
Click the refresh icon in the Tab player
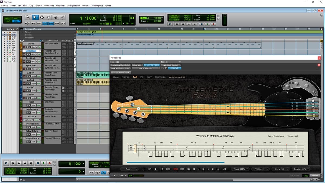tap(162, 169)
